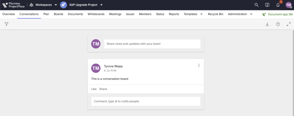
Task: Click the Share news and updates field
Action: 152,44
